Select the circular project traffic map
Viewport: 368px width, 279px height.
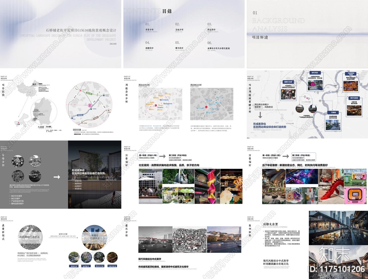point(89,105)
